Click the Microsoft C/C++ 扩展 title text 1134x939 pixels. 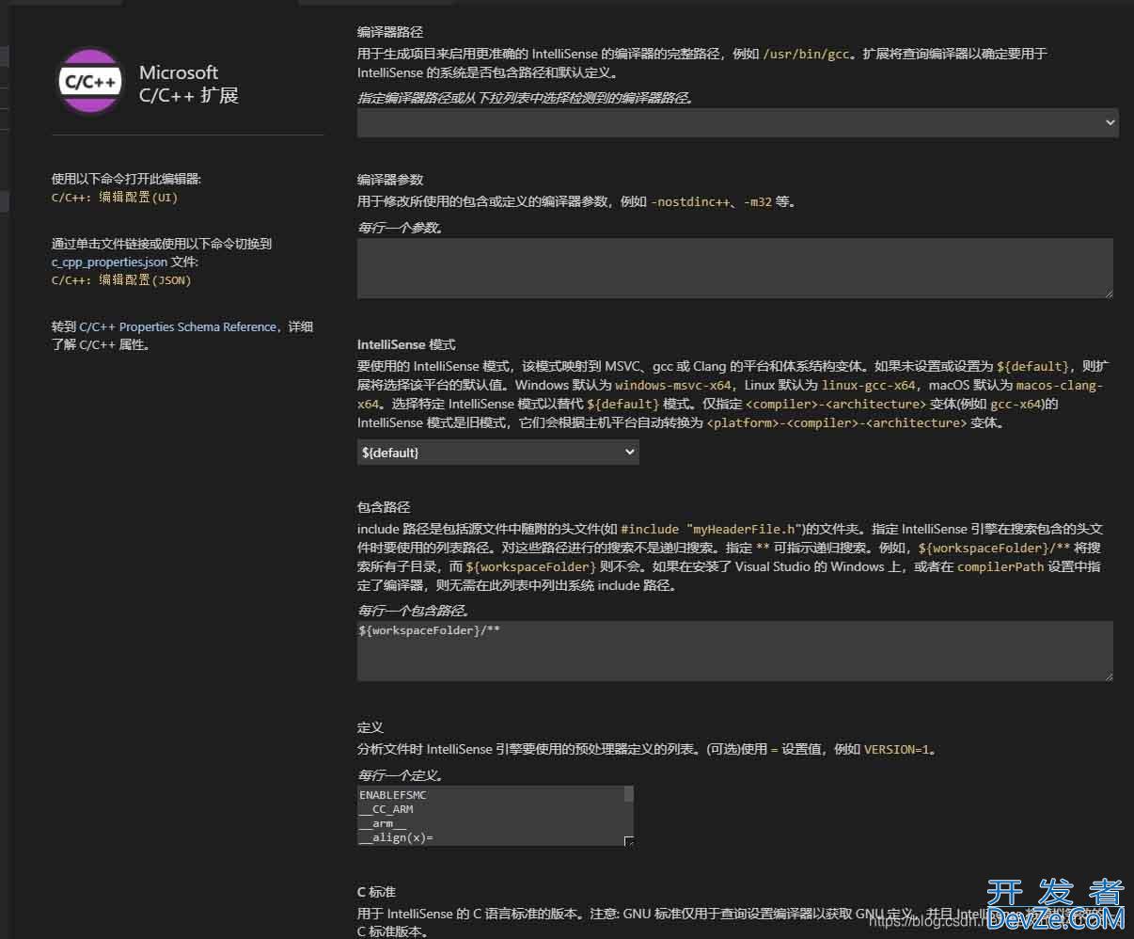coord(188,84)
